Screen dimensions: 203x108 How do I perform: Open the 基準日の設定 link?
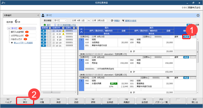pyautogui.click(x=131, y=20)
